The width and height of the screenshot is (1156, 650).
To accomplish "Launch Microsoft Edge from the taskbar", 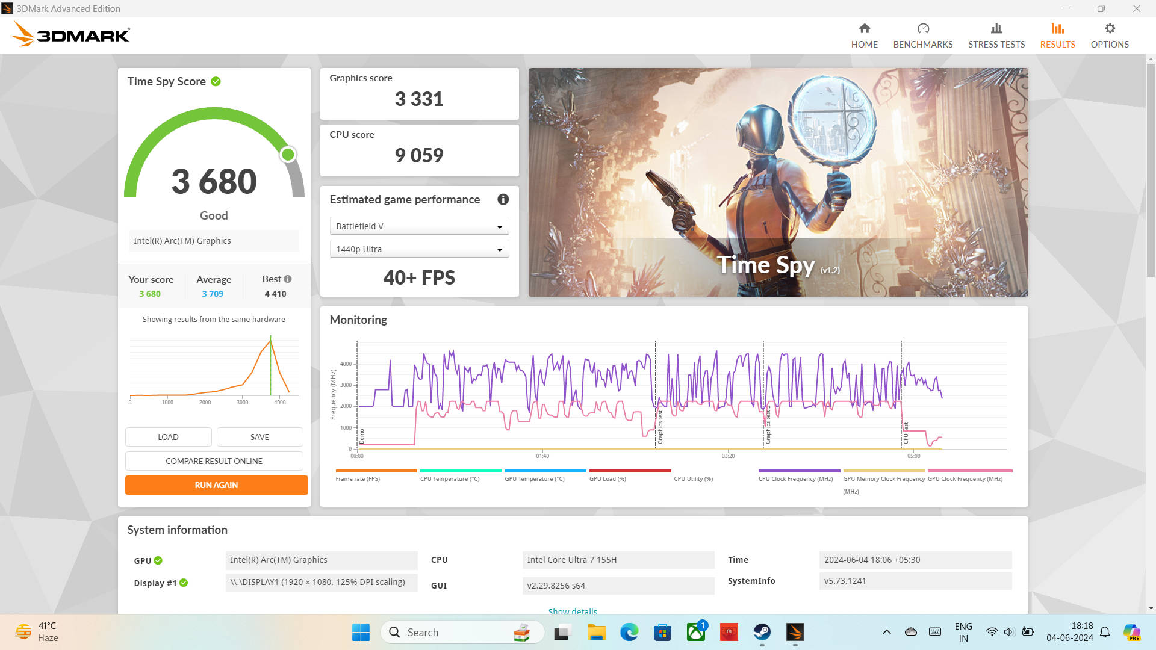I will click(x=629, y=632).
